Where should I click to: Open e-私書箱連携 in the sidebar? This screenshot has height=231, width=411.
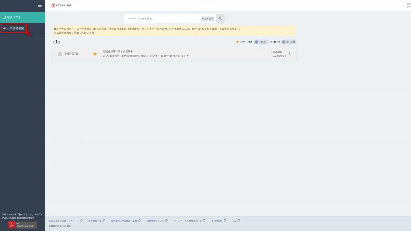[x=14, y=28]
